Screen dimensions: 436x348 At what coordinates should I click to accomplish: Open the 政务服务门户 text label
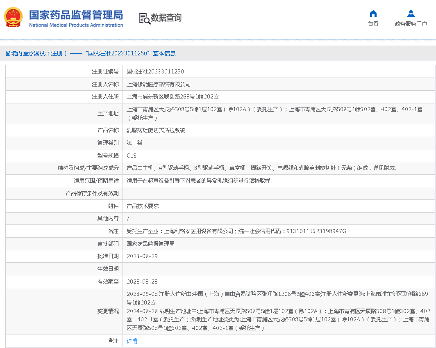[411, 24]
